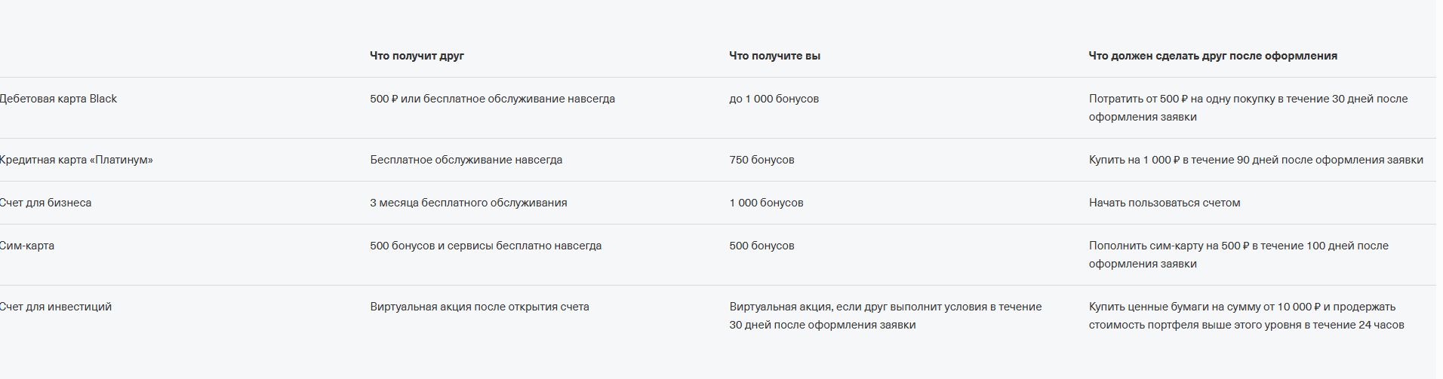Select the "Сим-карта" row label

tap(27, 246)
